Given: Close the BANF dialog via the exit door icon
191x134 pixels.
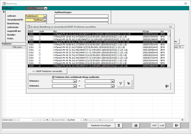Looking at the screenshot, I should (167, 86).
